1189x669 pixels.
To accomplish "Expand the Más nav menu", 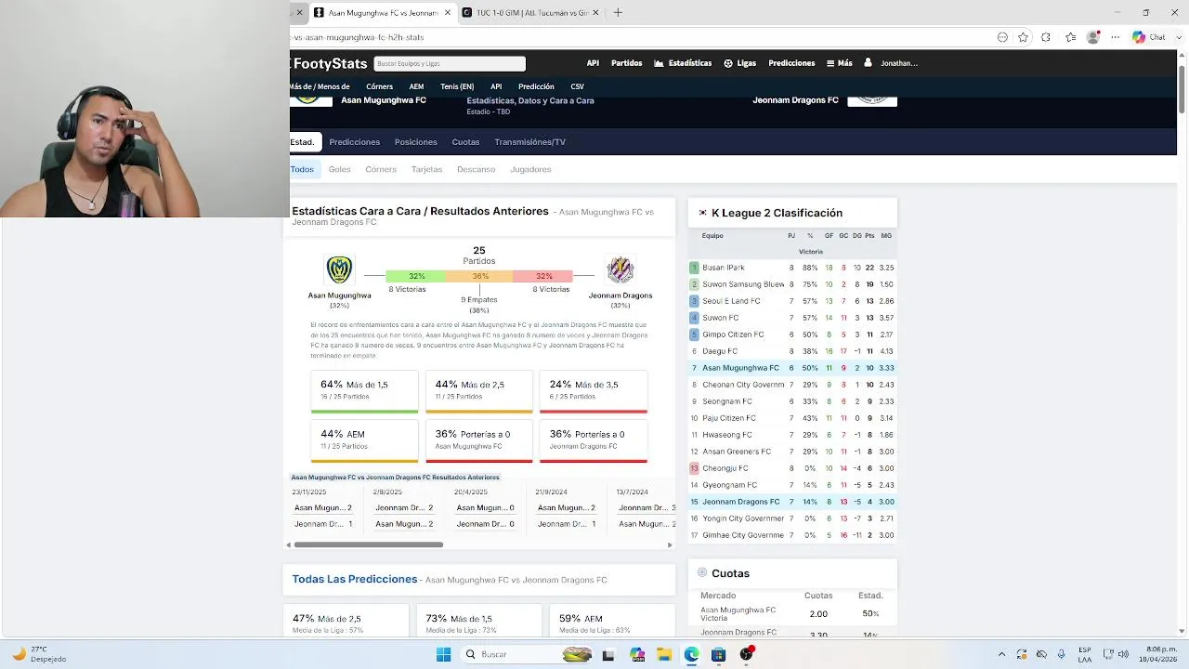I will click(x=839, y=63).
